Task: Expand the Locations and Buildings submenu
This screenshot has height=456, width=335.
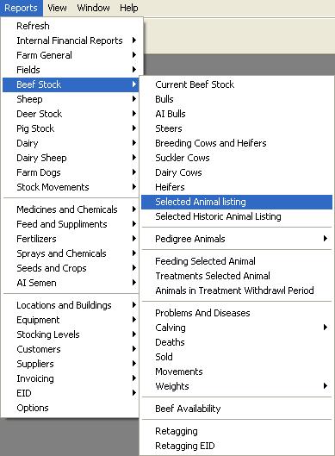Action: click(x=71, y=305)
